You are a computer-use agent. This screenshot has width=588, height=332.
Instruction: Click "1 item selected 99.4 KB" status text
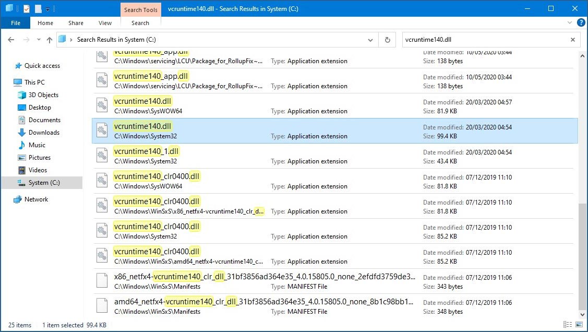[x=74, y=325]
